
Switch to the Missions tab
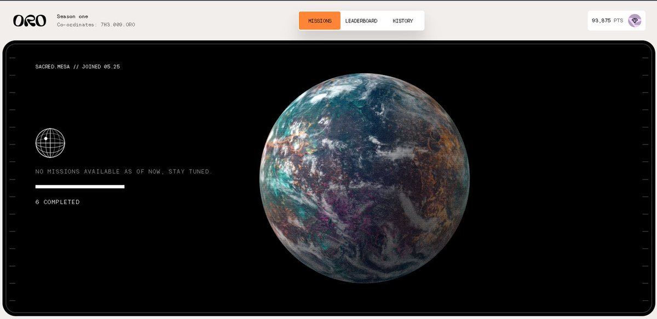[320, 21]
